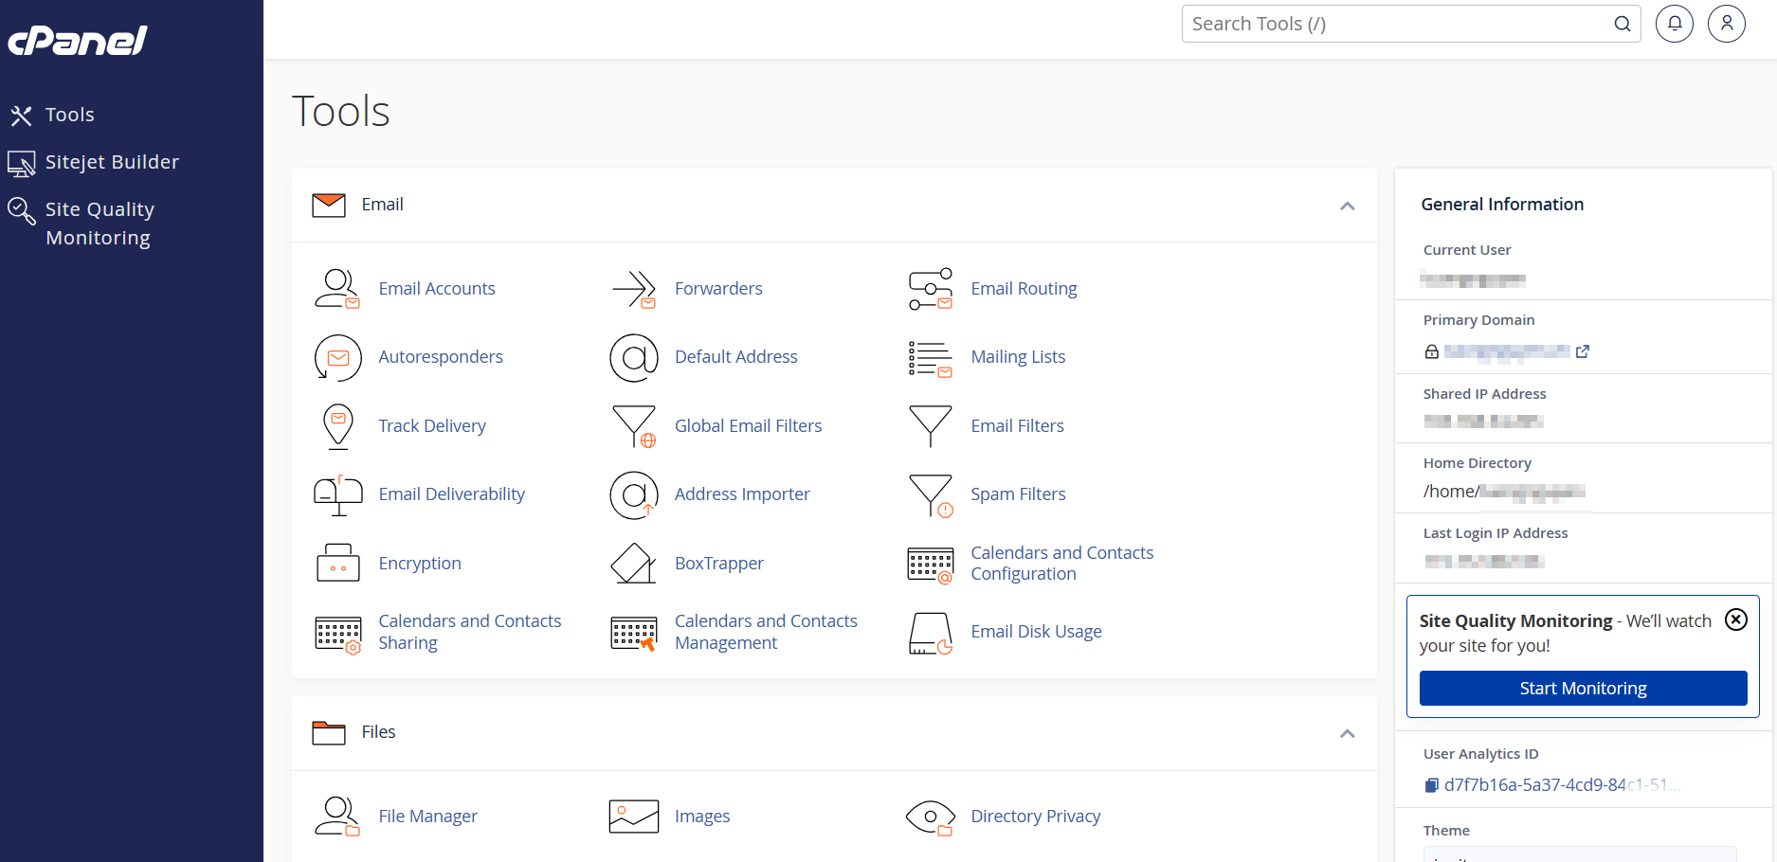This screenshot has width=1777, height=862.
Task: Open the Email Filters link
Action: point(1017,426)
